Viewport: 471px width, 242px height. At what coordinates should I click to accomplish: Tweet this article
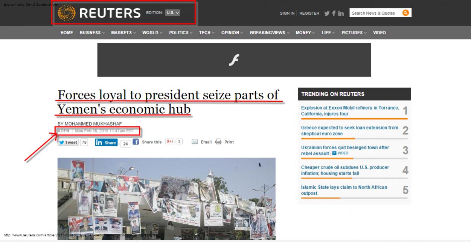(x=68, y=142)
